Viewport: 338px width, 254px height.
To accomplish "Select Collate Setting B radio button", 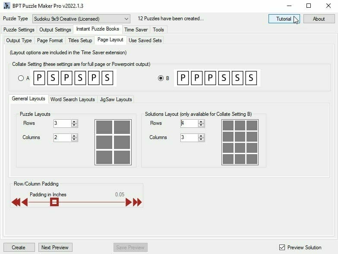I will [161, 78].
